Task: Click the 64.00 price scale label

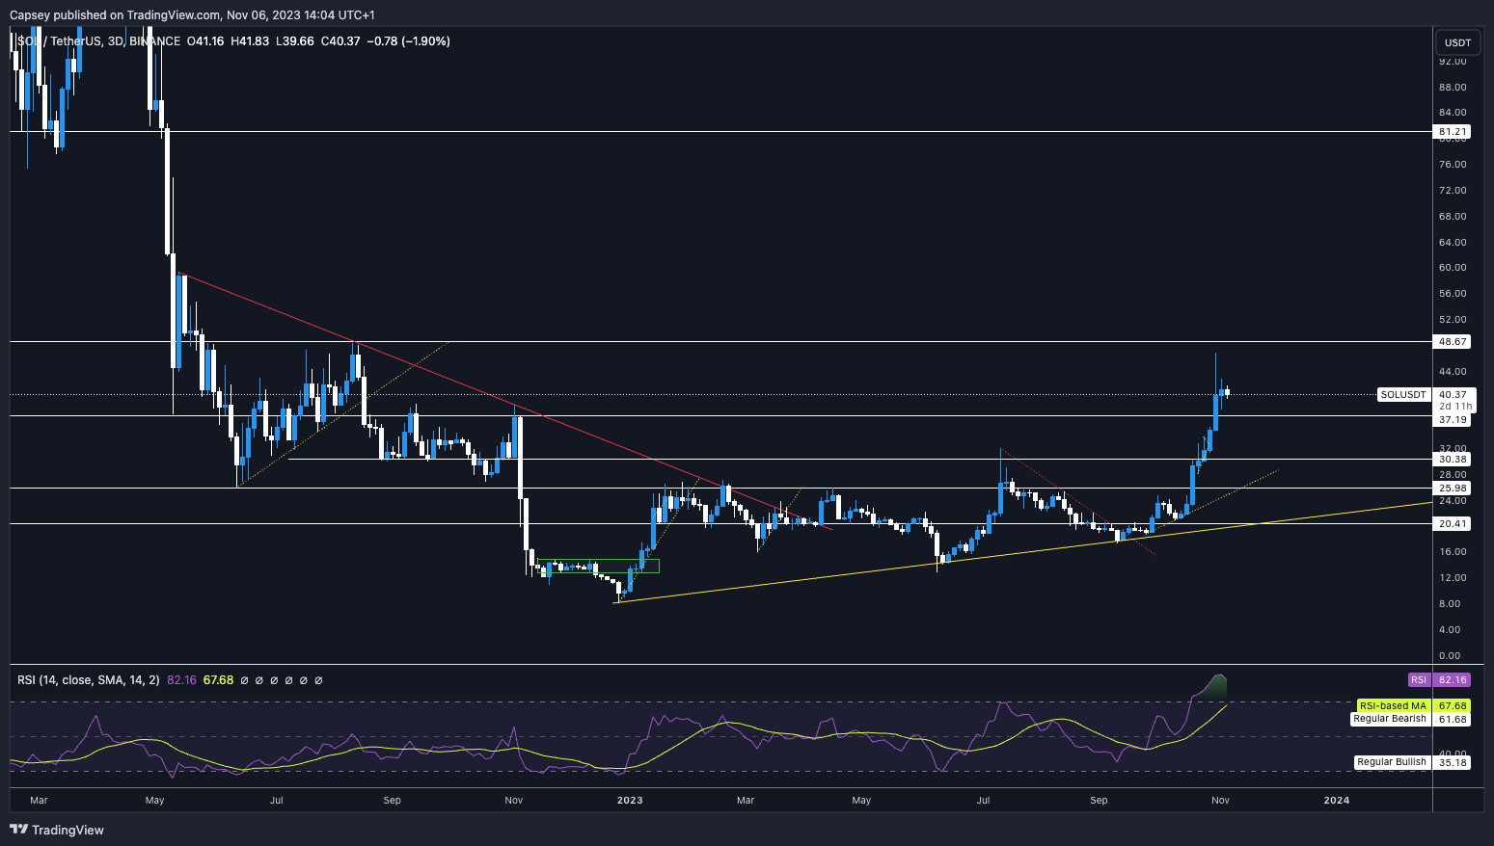Action: click(x=1453, y=242)
